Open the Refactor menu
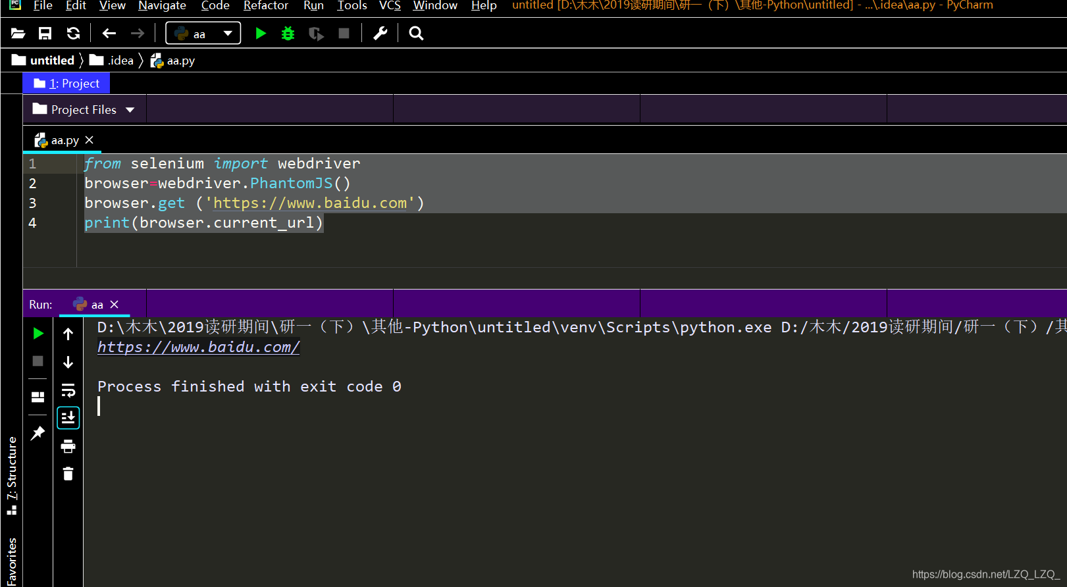The image size is (1067, 587). pos(266,5)
